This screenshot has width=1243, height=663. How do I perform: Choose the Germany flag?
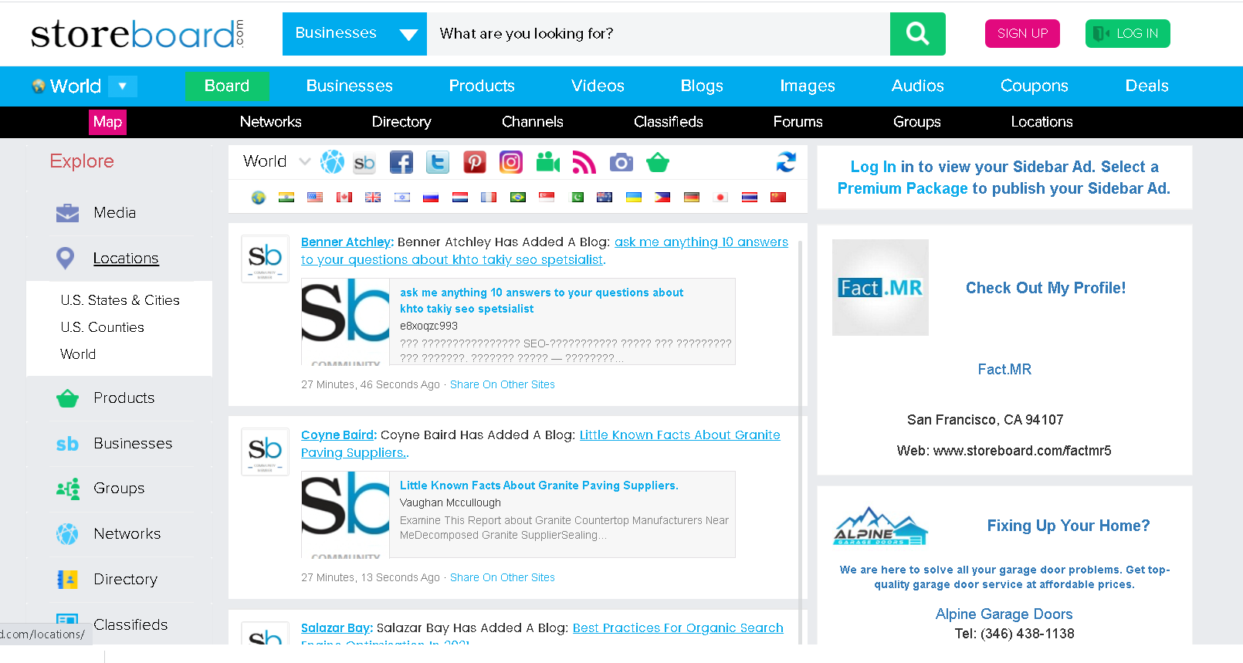[692, 198]
